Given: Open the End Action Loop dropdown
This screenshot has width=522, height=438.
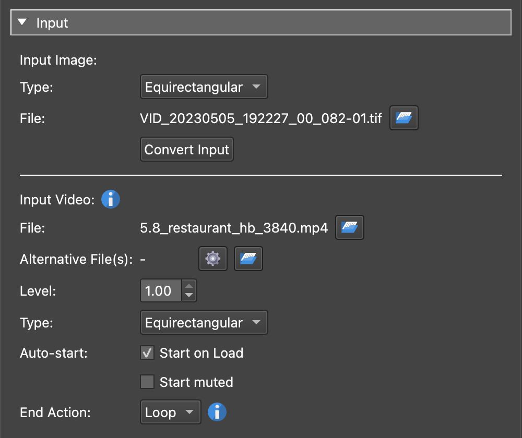Looking at the screenshot, I should tap(170, 412).
